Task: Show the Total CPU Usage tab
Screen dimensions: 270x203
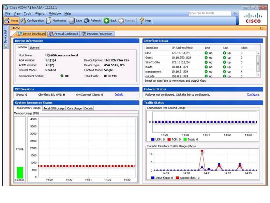Action: pos(54,108)
